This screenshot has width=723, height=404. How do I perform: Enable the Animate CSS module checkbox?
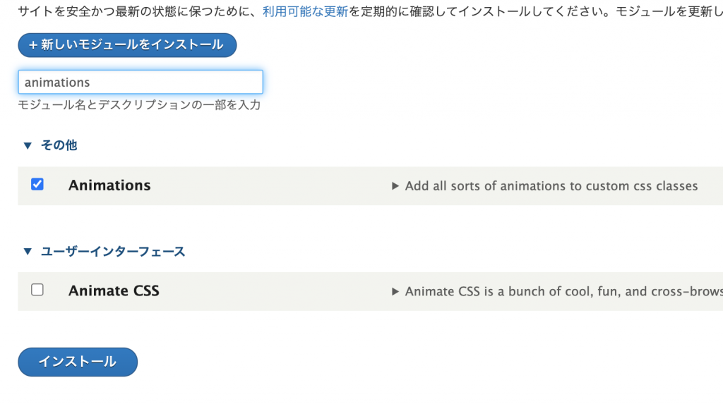(37, 290)
